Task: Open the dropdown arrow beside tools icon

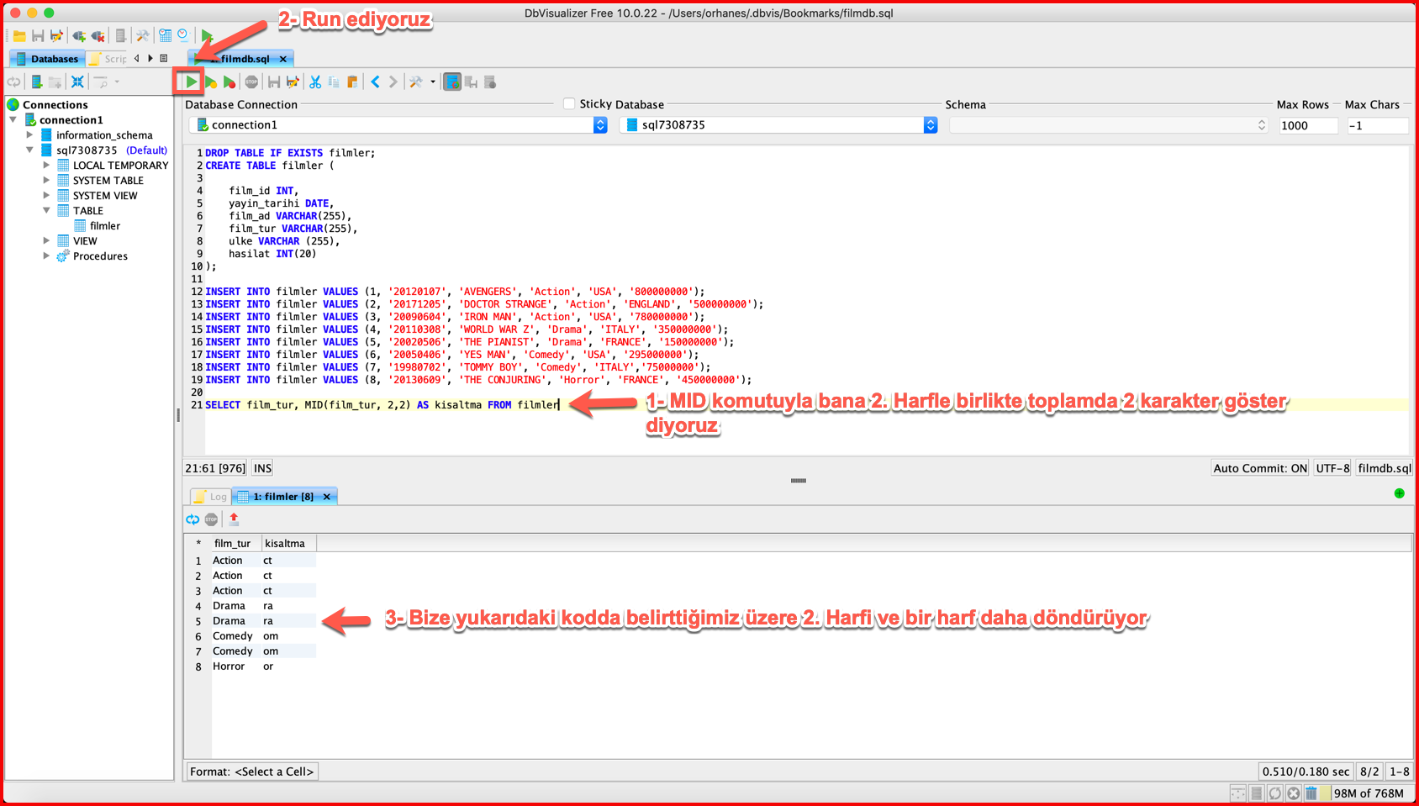Action: coord(433,82)
